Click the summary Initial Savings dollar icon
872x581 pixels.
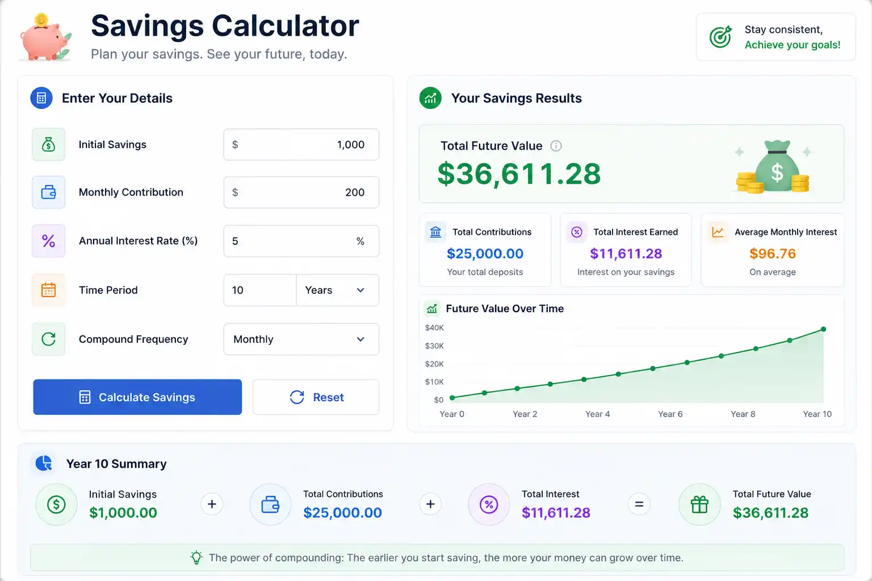[x=56, y=504]
